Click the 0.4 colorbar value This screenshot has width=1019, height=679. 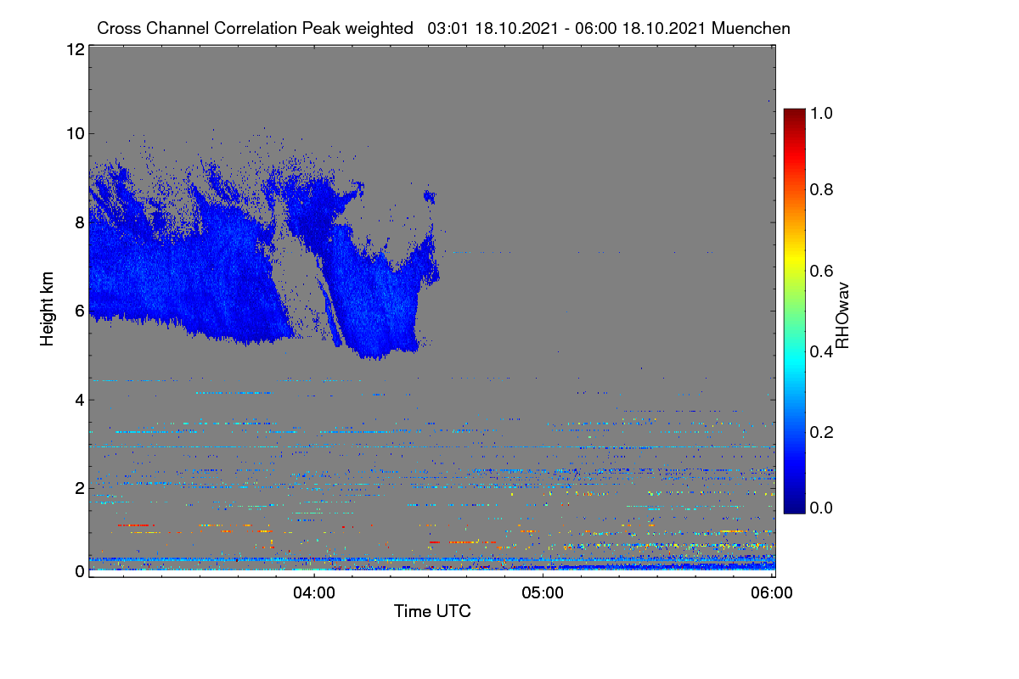click(820, 351)
